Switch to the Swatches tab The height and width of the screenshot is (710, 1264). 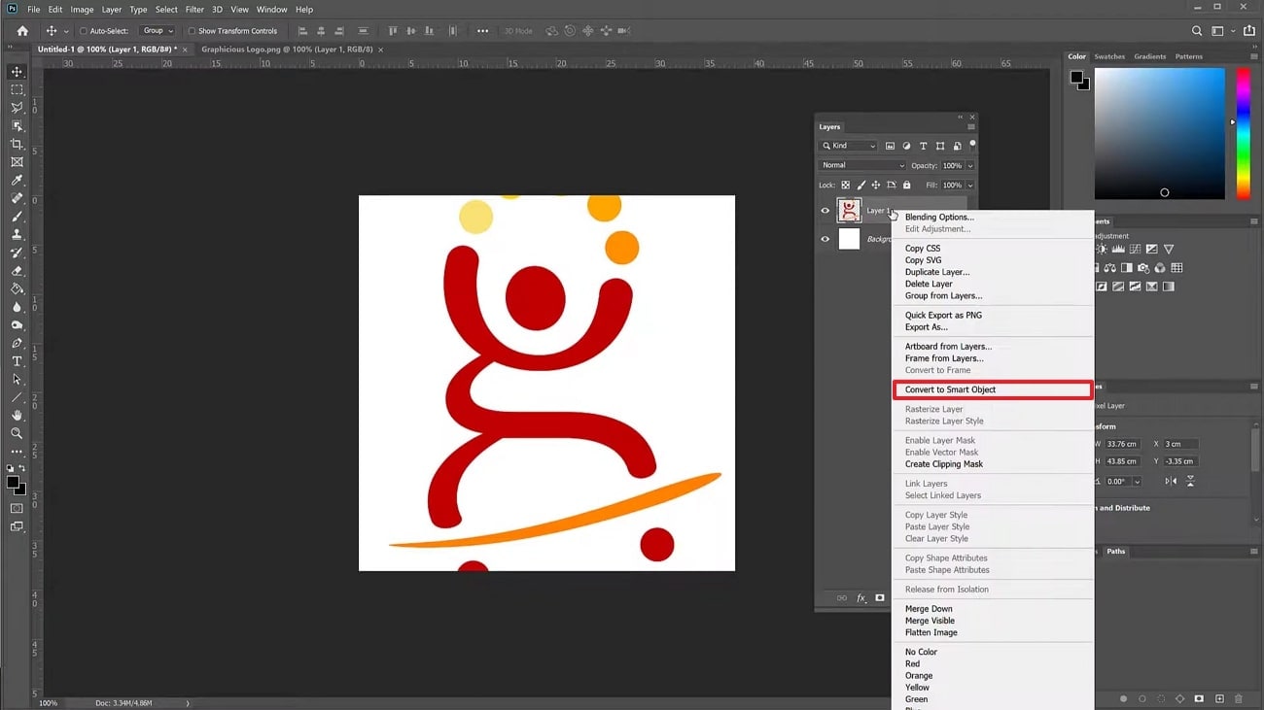1109,57
